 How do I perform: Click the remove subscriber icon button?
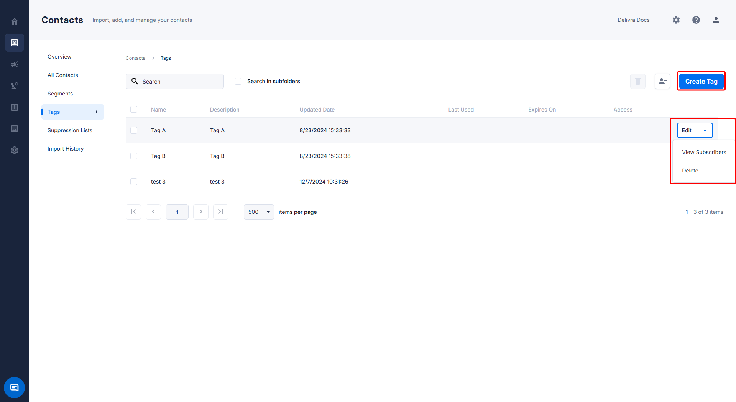662,81
